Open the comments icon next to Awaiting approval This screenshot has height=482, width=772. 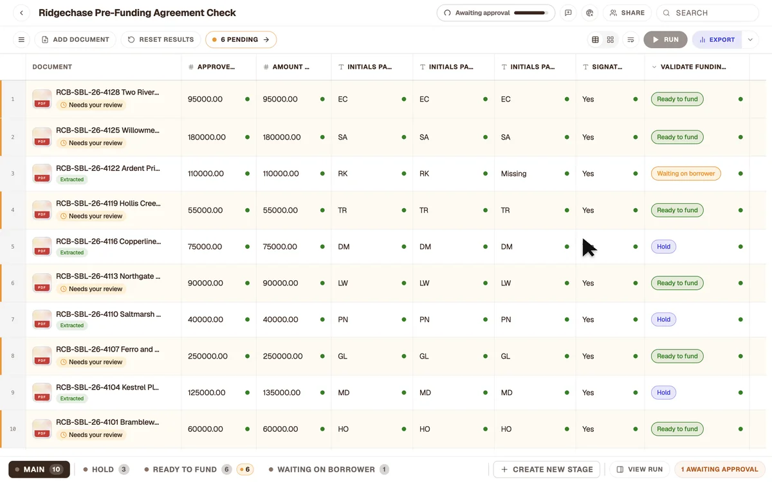coord(568,13)
